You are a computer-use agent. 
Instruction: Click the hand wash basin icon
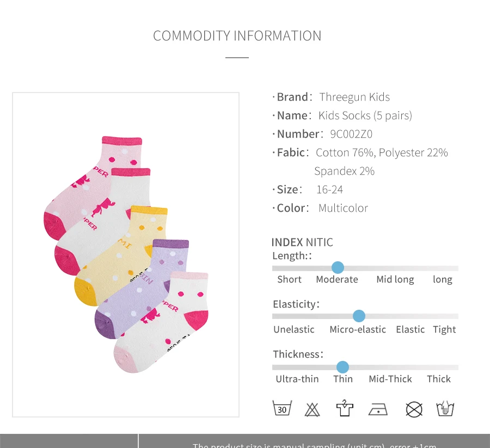445,408
